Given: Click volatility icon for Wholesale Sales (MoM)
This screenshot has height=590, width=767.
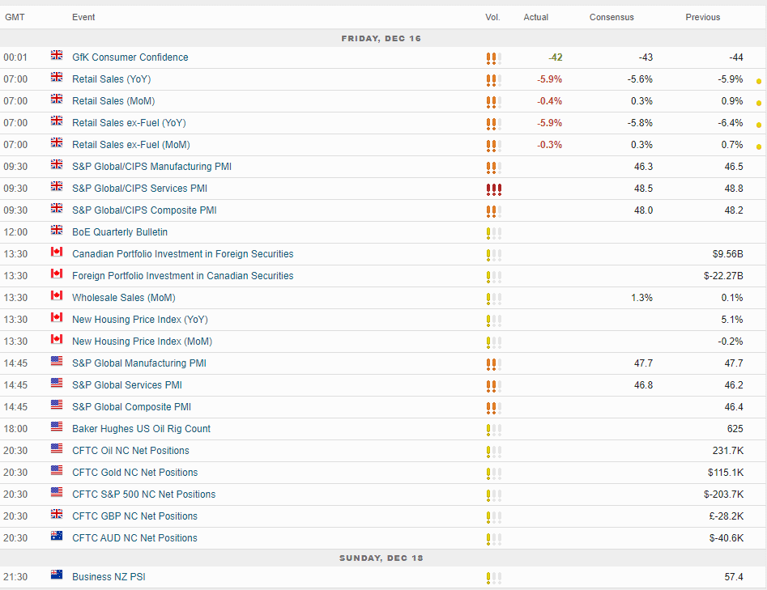Looking at the screenshot, I should coord(494,299).
